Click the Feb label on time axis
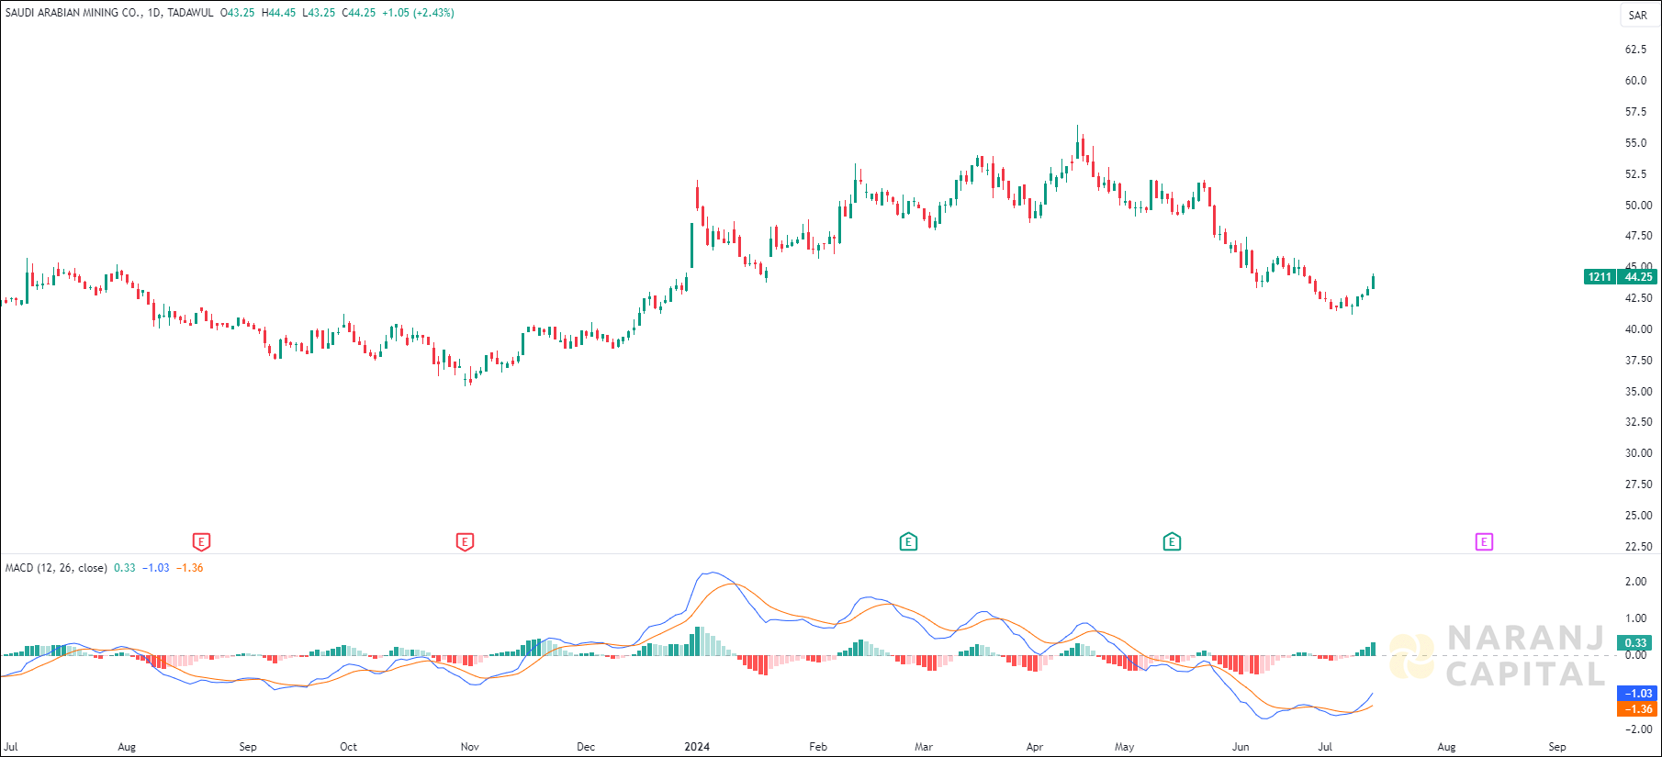This screenshot has height=757, width=1662. coord(818,747)
